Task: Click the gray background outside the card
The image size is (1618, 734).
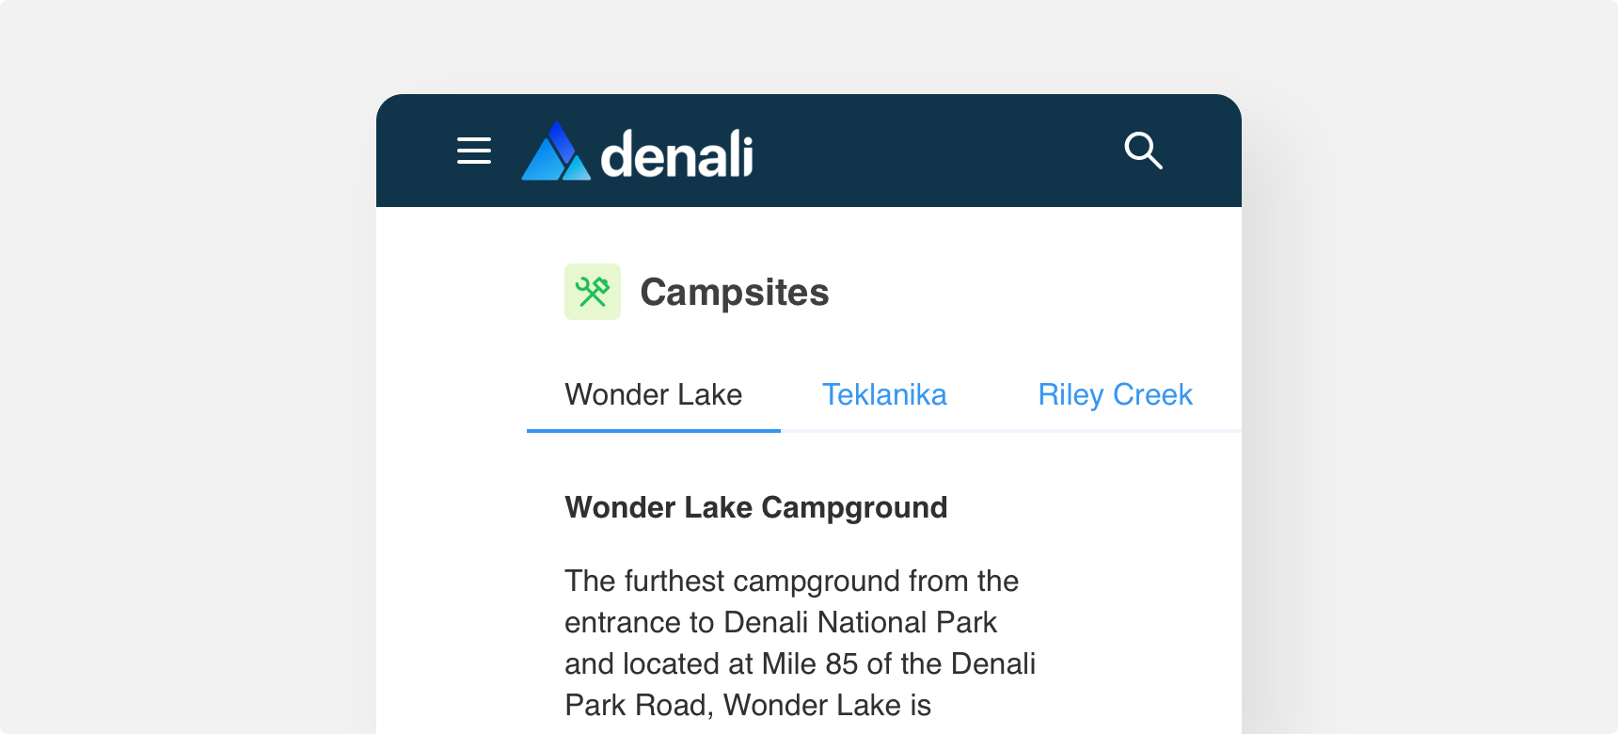Action: pos(188,376)
